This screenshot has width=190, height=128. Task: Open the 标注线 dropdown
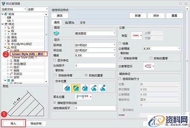[x=95, y=50]
